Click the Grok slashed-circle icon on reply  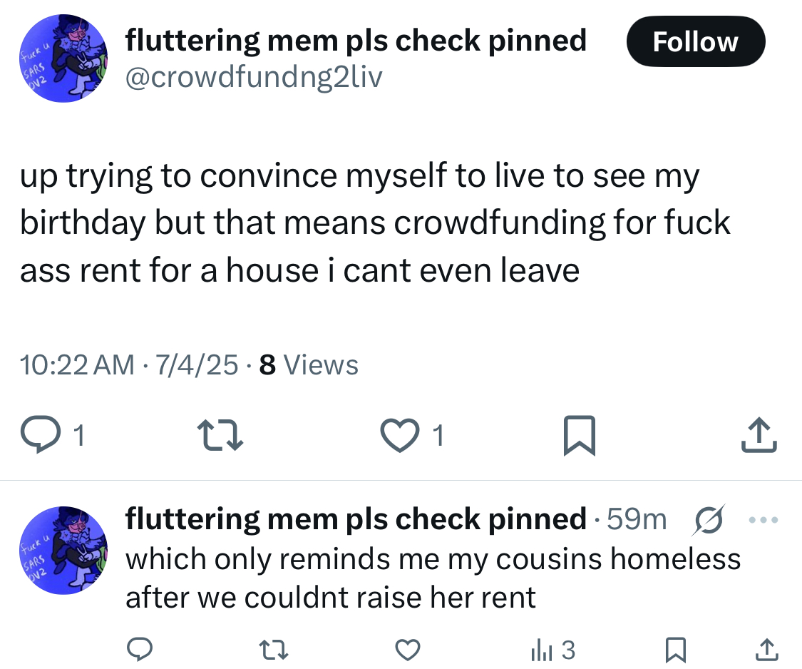coord(709,520)
